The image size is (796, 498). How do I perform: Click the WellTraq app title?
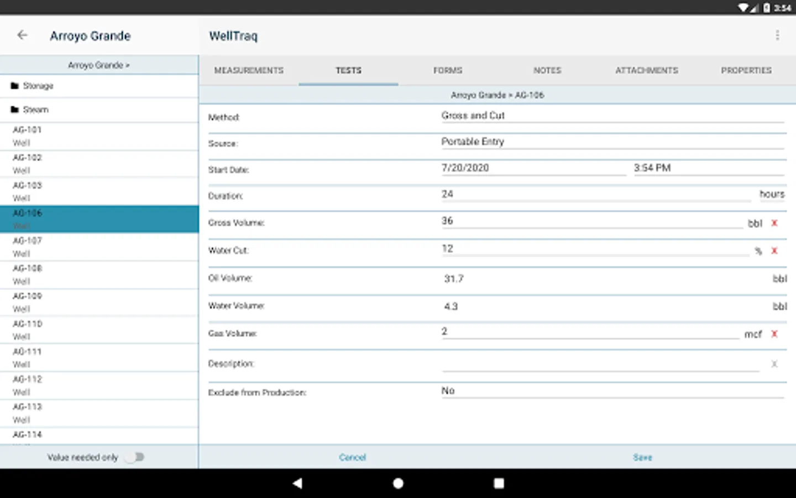pyautogui.click(x=233, y=36)
